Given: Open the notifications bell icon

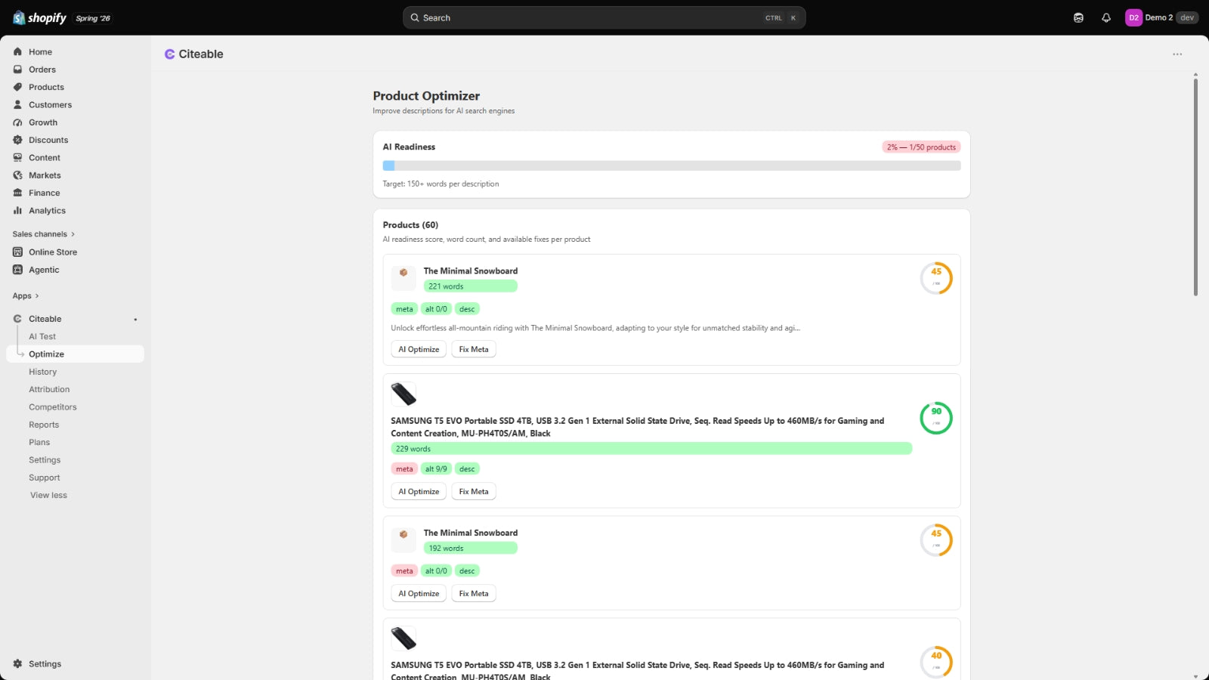Looking at the screenshot, I should tap(1106, 17).
